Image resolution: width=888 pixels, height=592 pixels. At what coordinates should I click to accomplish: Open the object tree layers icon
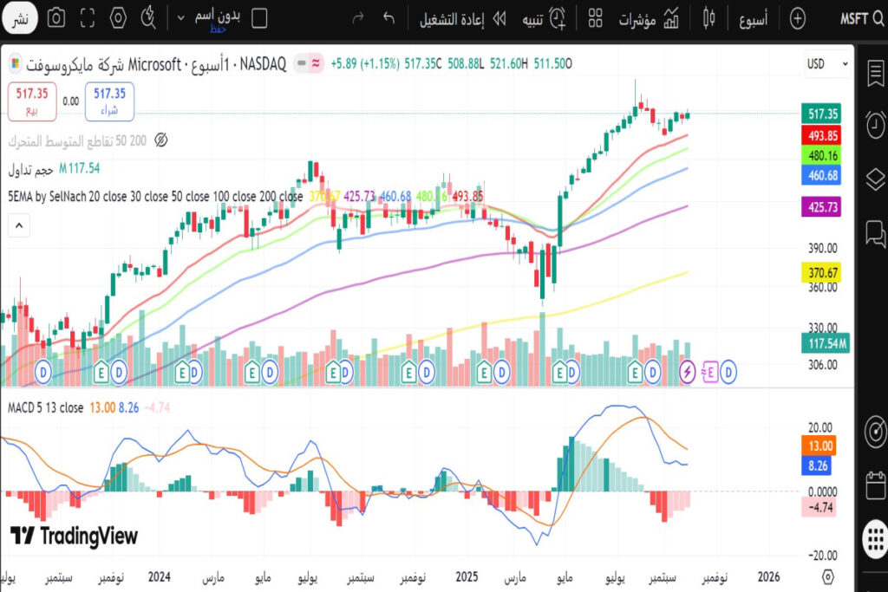coord(875,179)
